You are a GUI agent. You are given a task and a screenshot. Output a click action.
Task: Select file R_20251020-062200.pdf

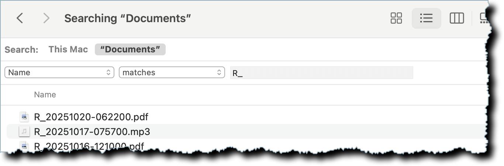91,117
